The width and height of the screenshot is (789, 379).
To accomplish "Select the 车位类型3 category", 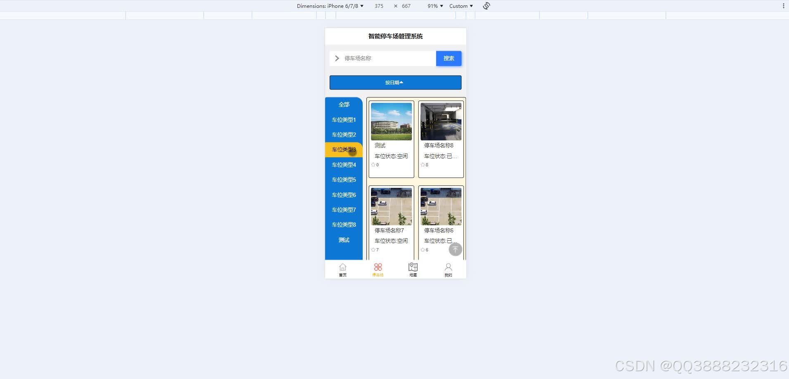I will (344, 149).
